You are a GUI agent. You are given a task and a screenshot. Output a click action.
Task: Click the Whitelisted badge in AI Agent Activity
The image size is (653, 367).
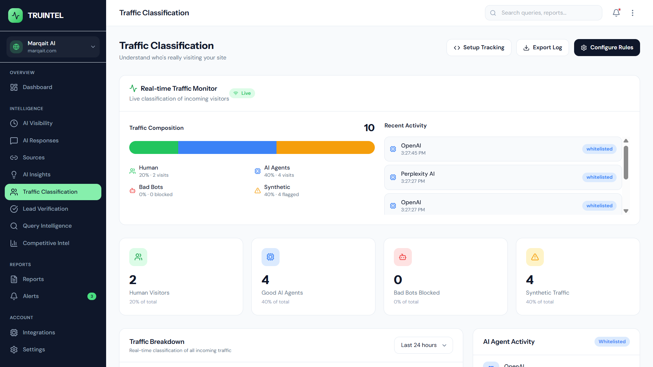click(612, 342)
